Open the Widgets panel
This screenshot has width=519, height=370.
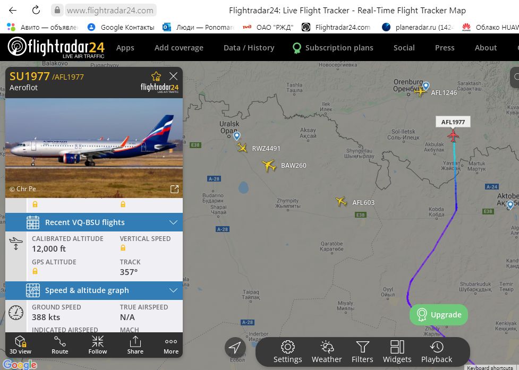397,352
